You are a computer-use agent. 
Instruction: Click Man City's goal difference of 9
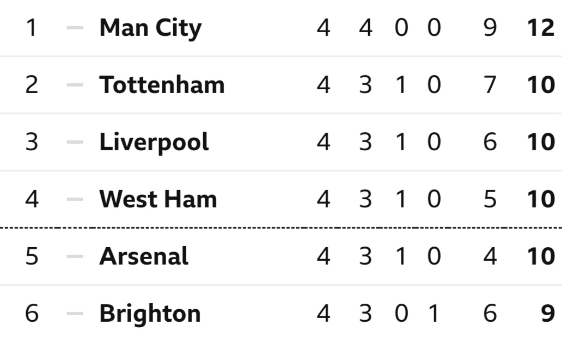pos(490,28)
